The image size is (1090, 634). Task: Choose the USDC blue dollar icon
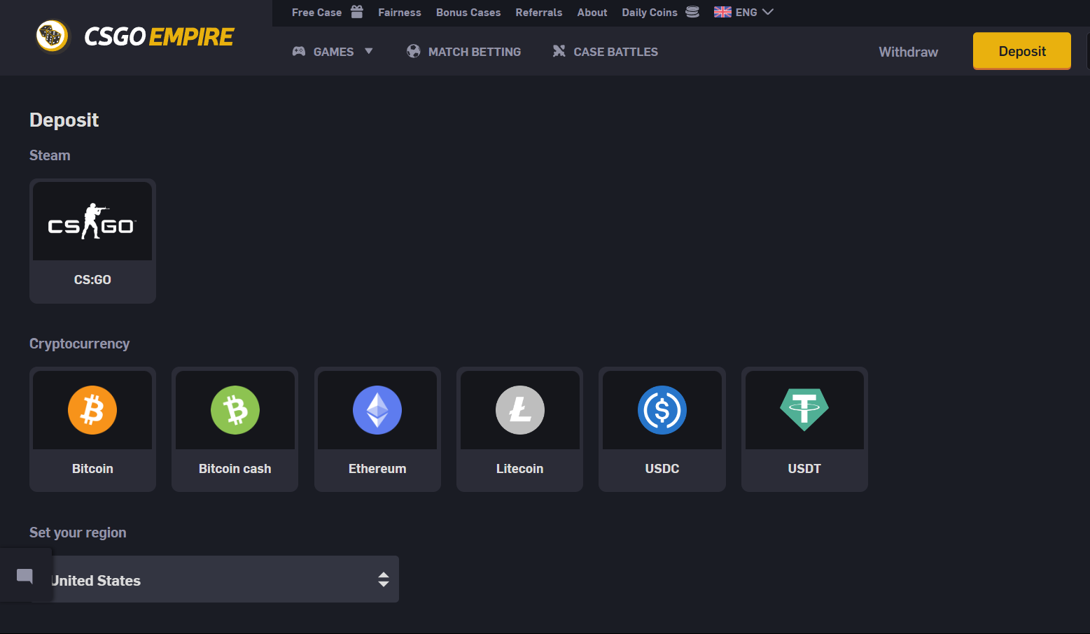pos(662,410)
